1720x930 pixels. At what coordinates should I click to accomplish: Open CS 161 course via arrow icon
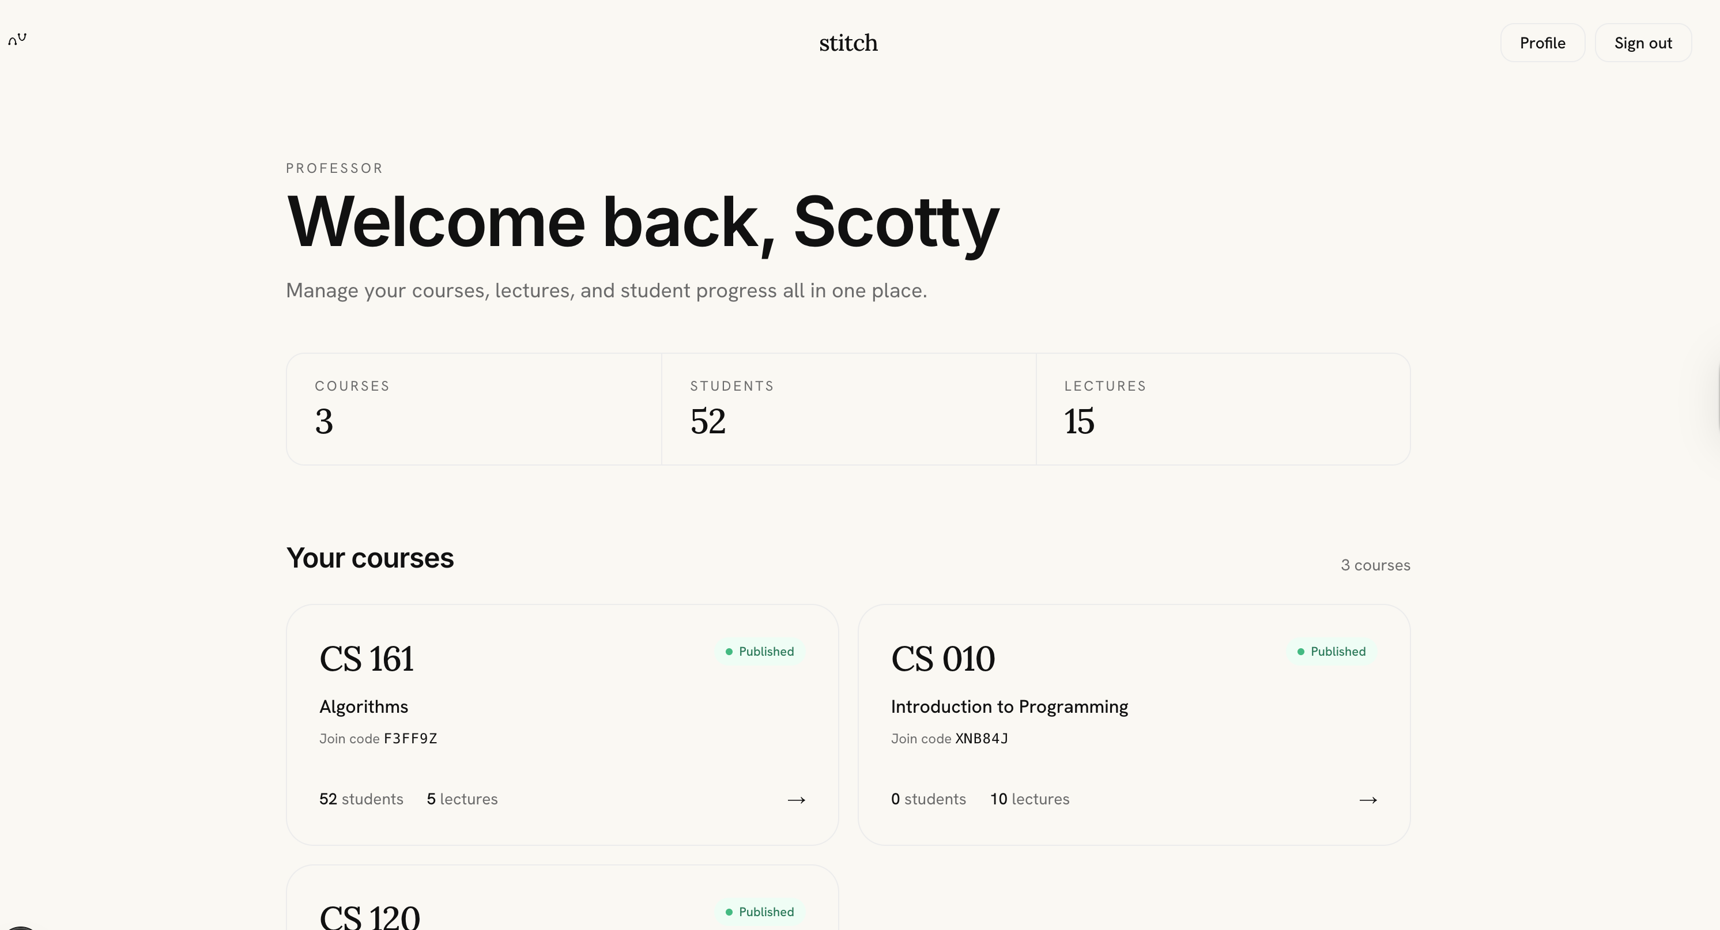point(796,800)
